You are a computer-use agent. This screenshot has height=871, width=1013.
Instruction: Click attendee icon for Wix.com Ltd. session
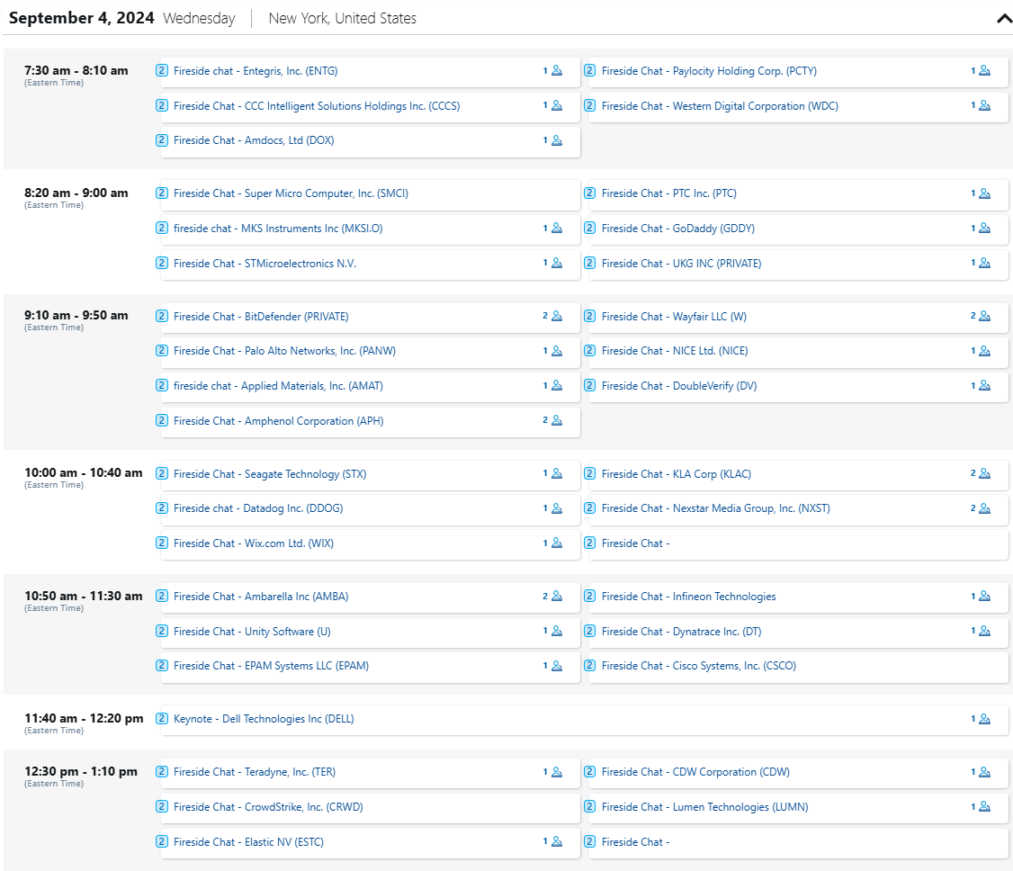coord(557,543)
